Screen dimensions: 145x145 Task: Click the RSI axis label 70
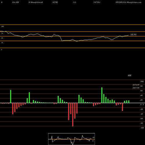(x=2, y=33)
